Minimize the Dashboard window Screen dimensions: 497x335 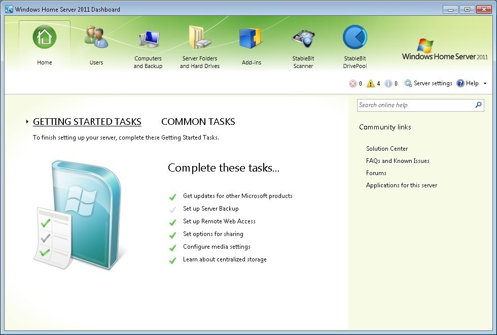coord(450,9)
